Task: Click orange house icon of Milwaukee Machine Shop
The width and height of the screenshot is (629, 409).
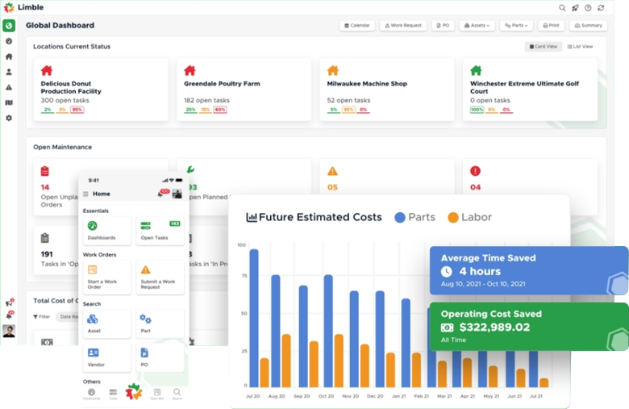Action: click(332, 71)
